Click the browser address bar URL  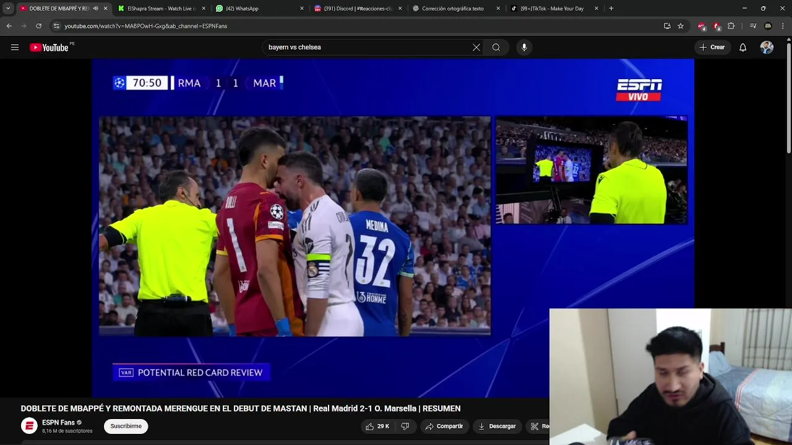point(146,26)
